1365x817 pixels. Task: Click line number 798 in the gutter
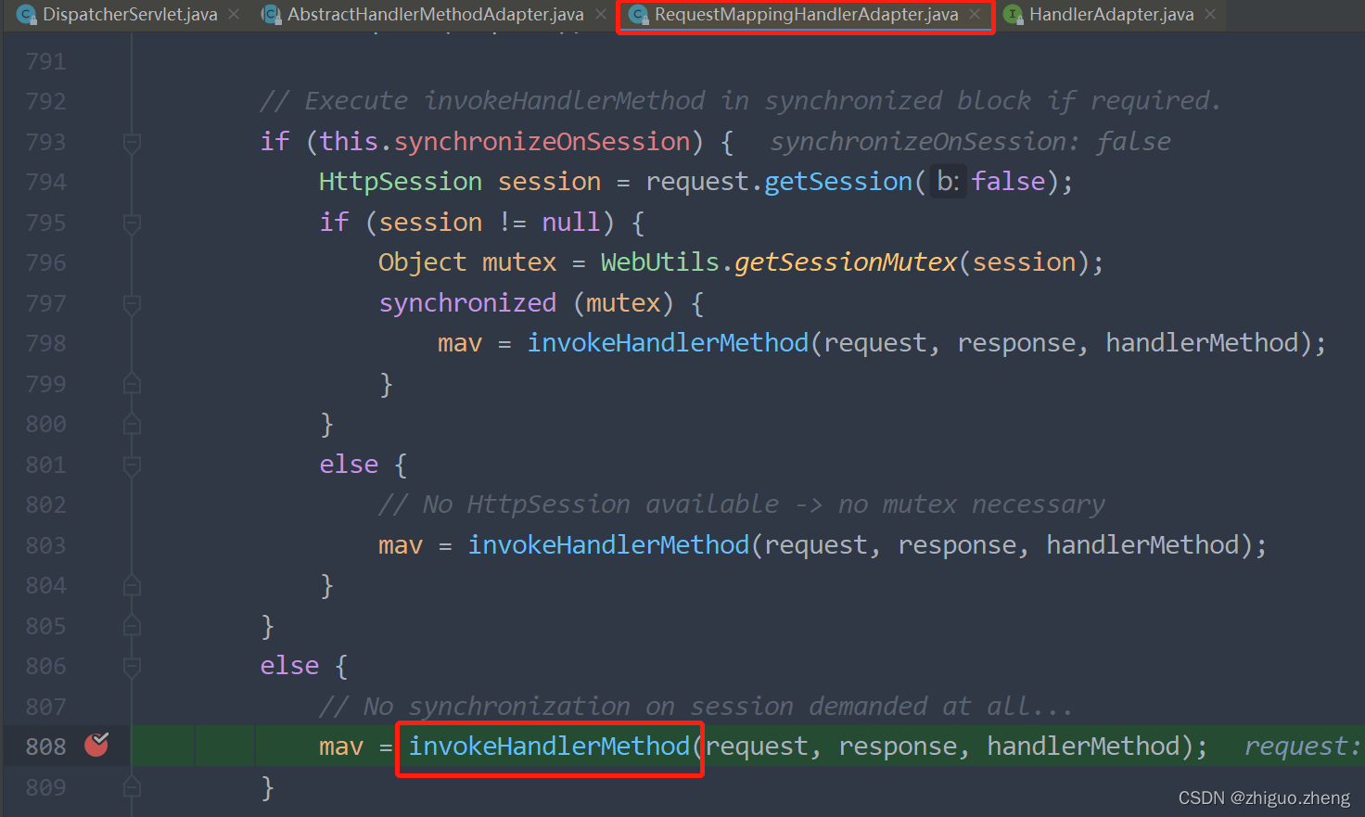tap(46, 343)
